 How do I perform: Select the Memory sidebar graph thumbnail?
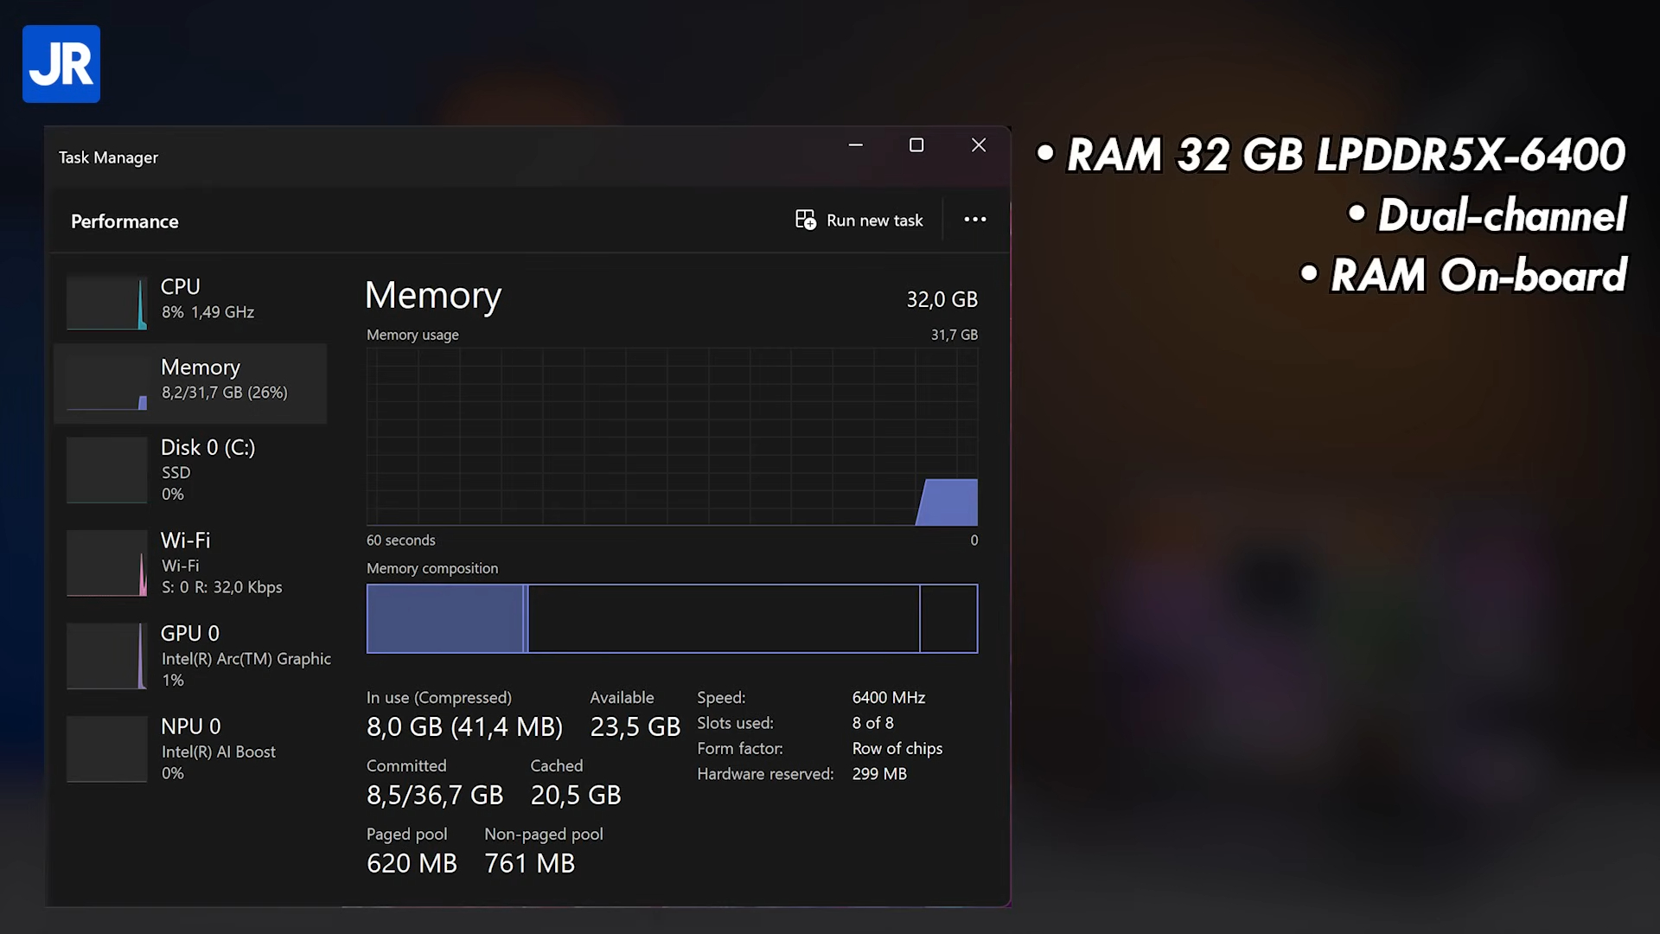point(107,383)
